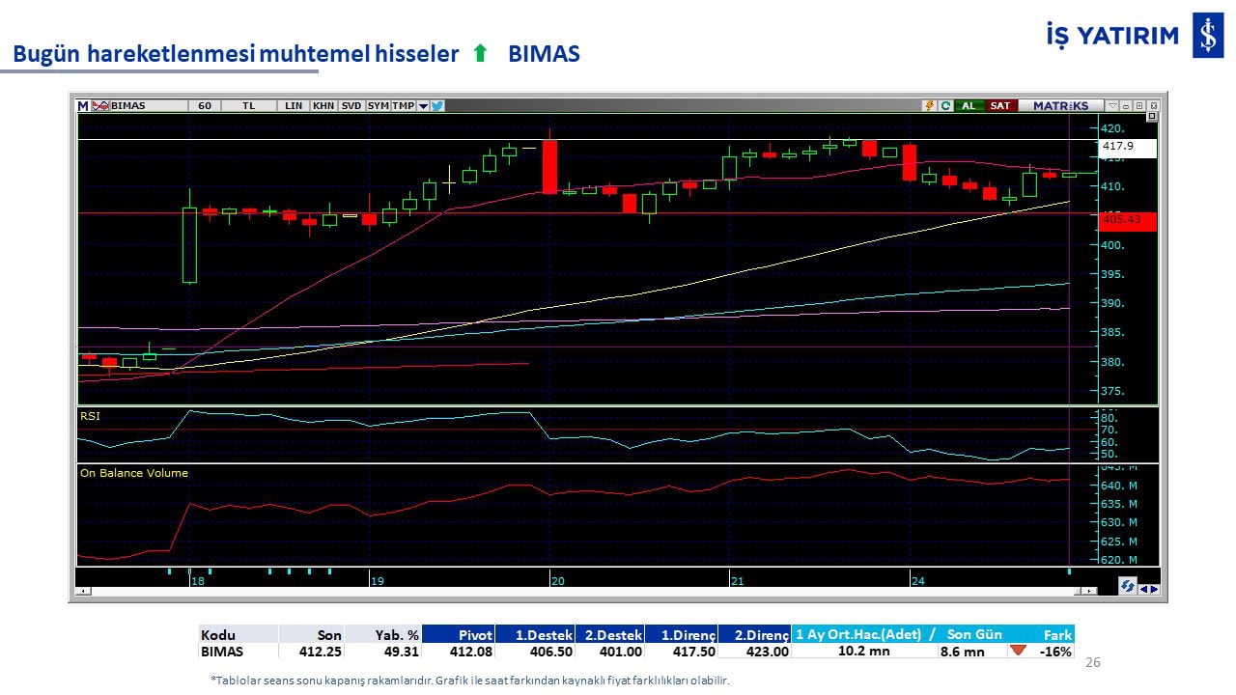Click the 8.6 mn last day volume

963,652
